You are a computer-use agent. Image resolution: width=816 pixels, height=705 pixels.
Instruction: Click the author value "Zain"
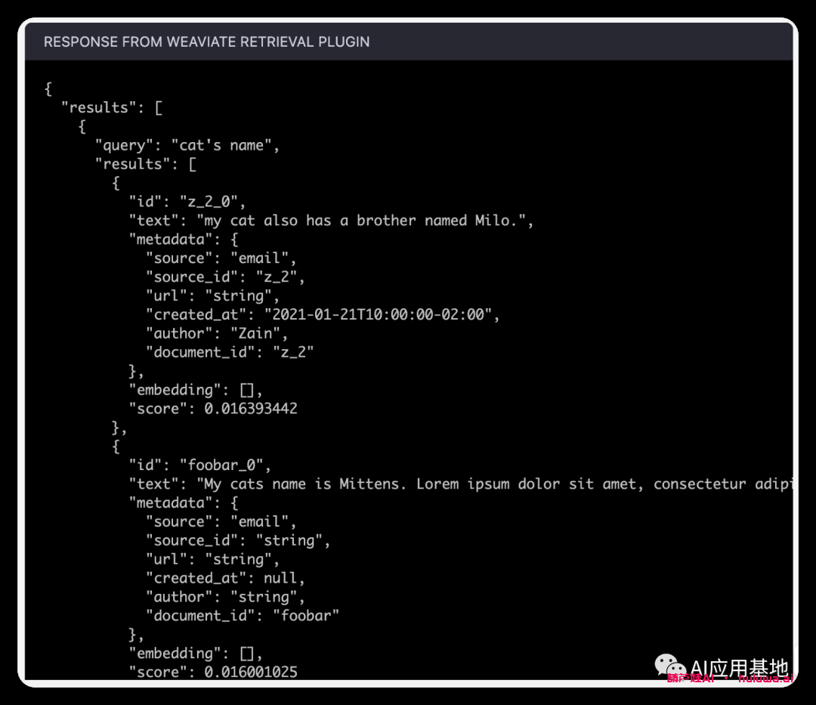coord(259,333)
